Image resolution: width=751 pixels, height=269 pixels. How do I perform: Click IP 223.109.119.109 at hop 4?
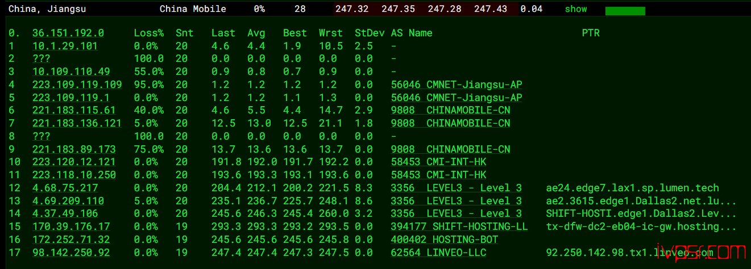click(x=77, y=85)
